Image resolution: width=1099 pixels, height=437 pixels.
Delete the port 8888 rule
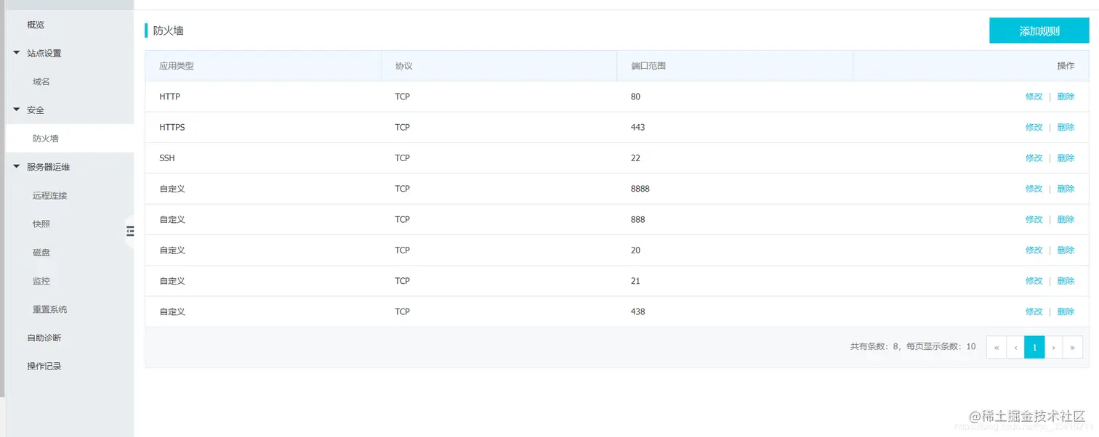coord(1066,189)
